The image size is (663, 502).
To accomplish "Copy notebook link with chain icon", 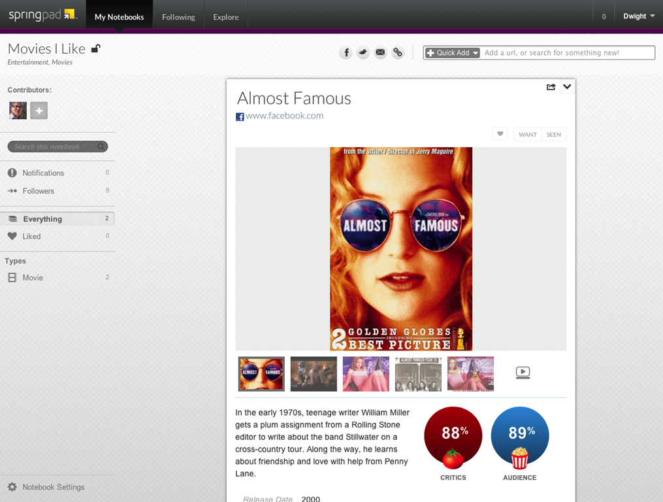I will [397, 53].
